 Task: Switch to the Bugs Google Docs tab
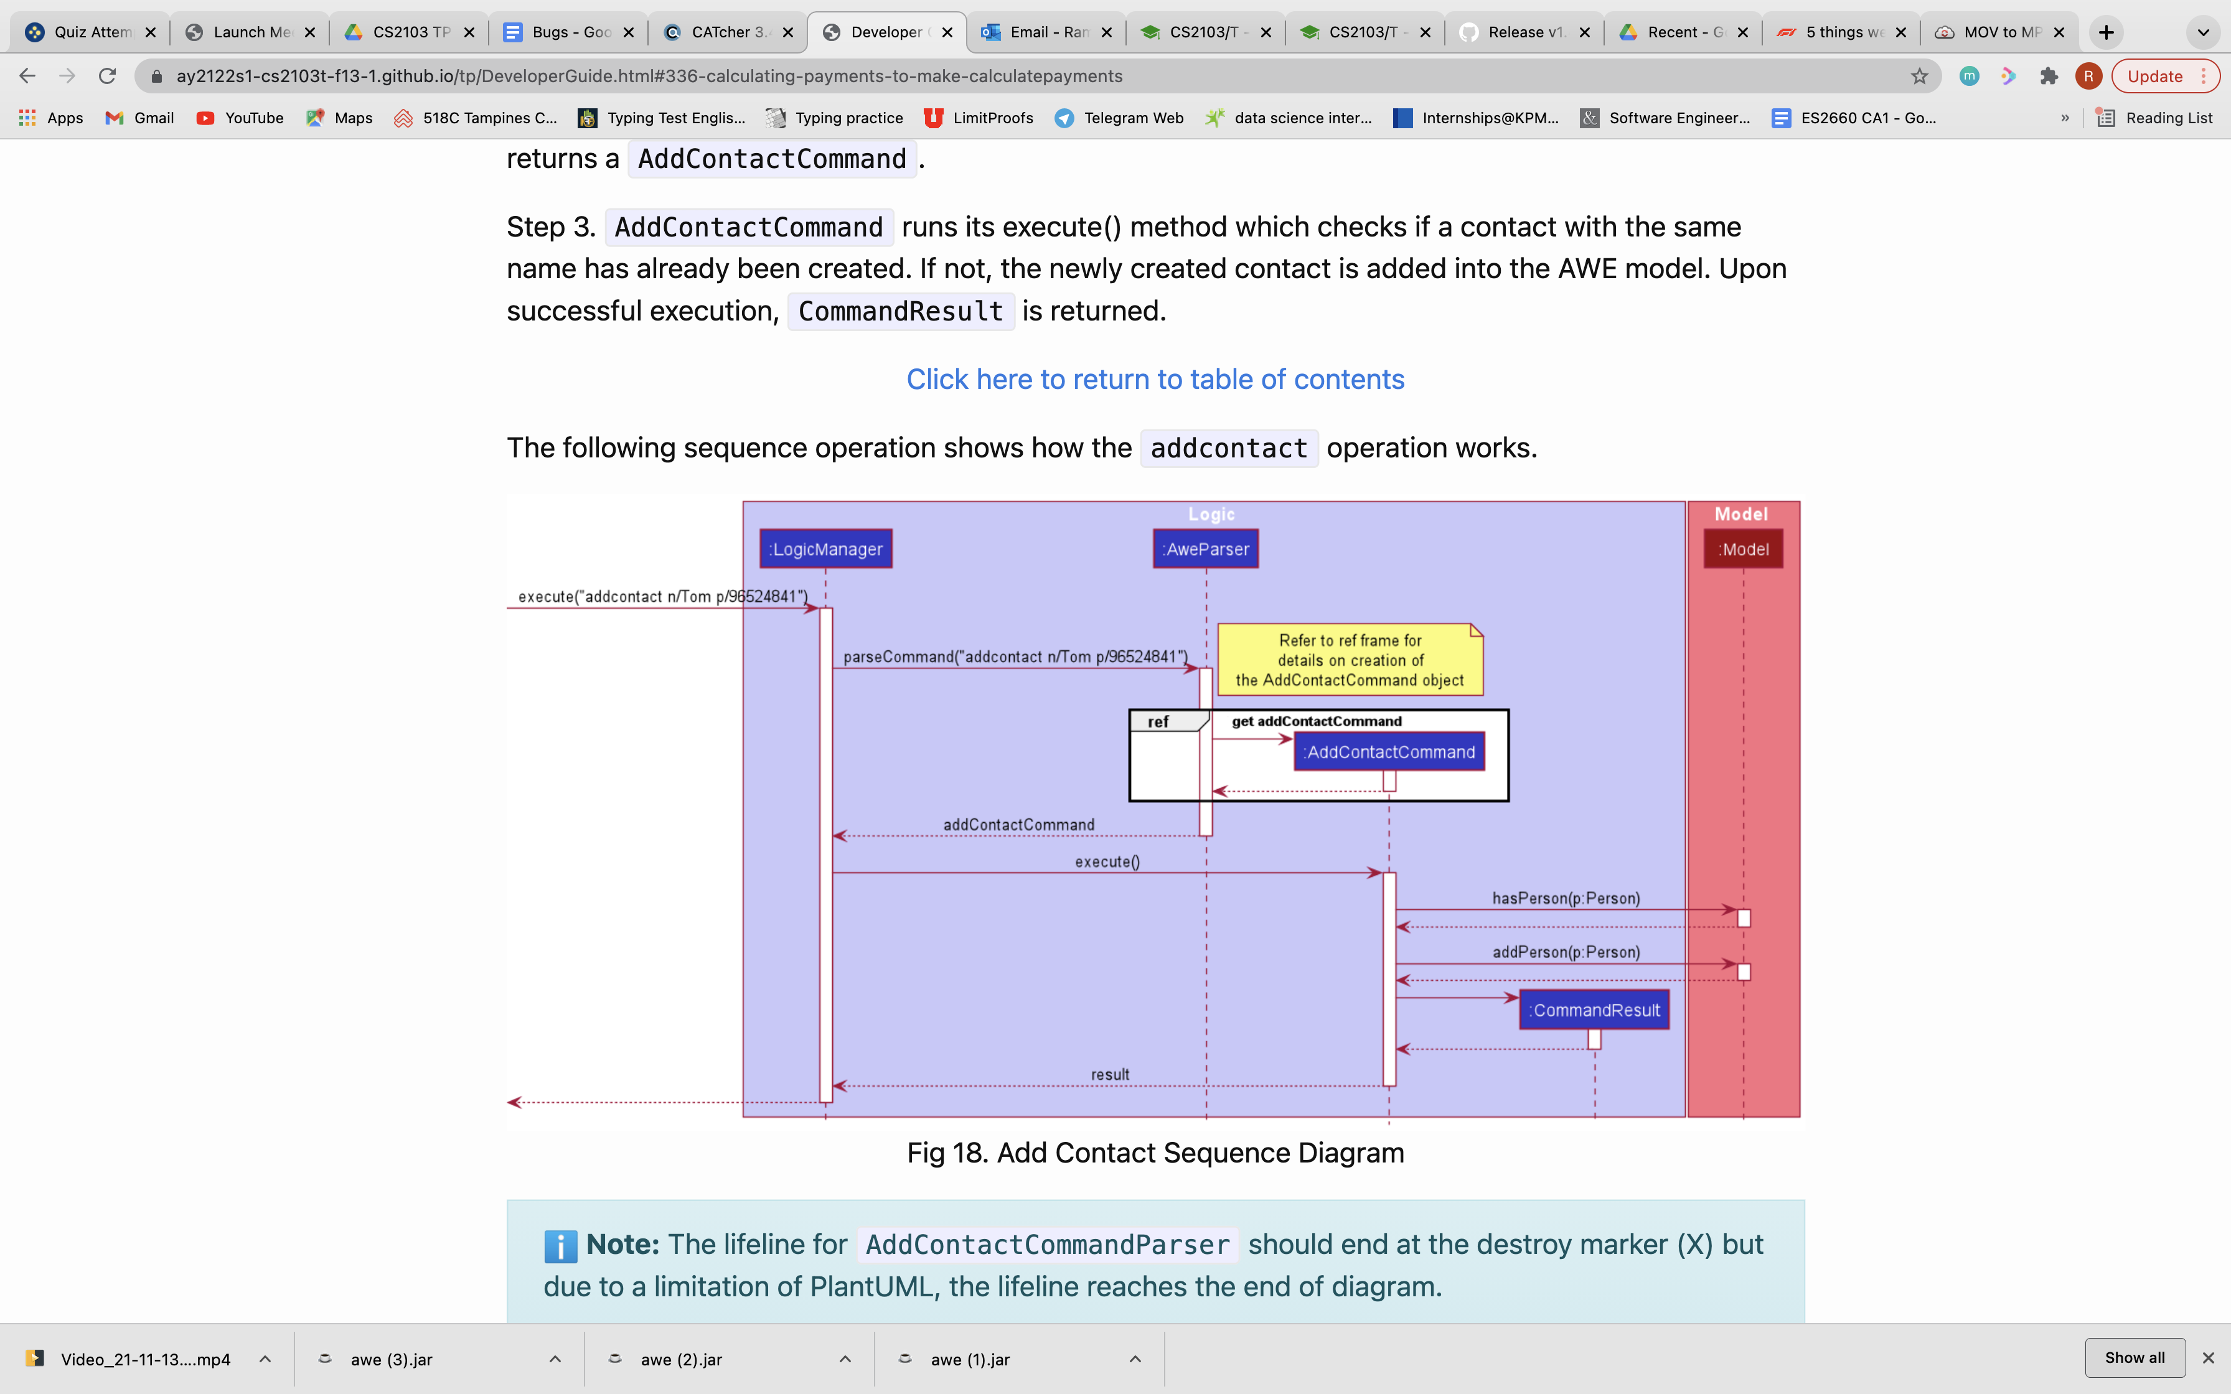pyautogui.click(x=560, y=32)
